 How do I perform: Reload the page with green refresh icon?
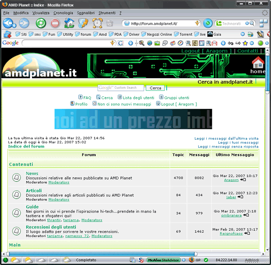click(41, 23)
